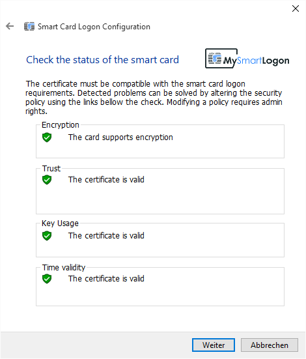Click the green shield in the Key Usage group
This screenshot has height=359, width=306.
[47, 236]
